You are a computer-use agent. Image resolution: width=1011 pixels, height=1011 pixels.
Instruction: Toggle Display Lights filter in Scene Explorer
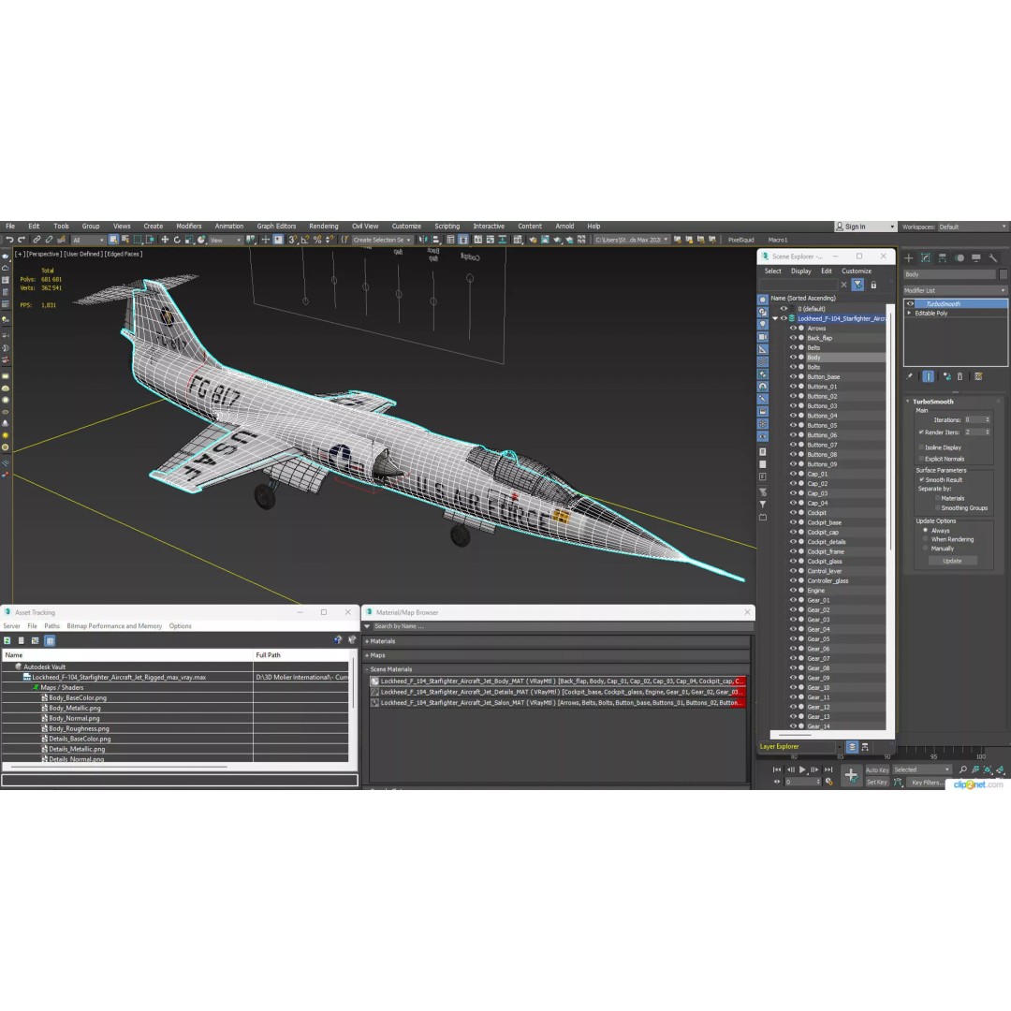click(x=763, y=324)
